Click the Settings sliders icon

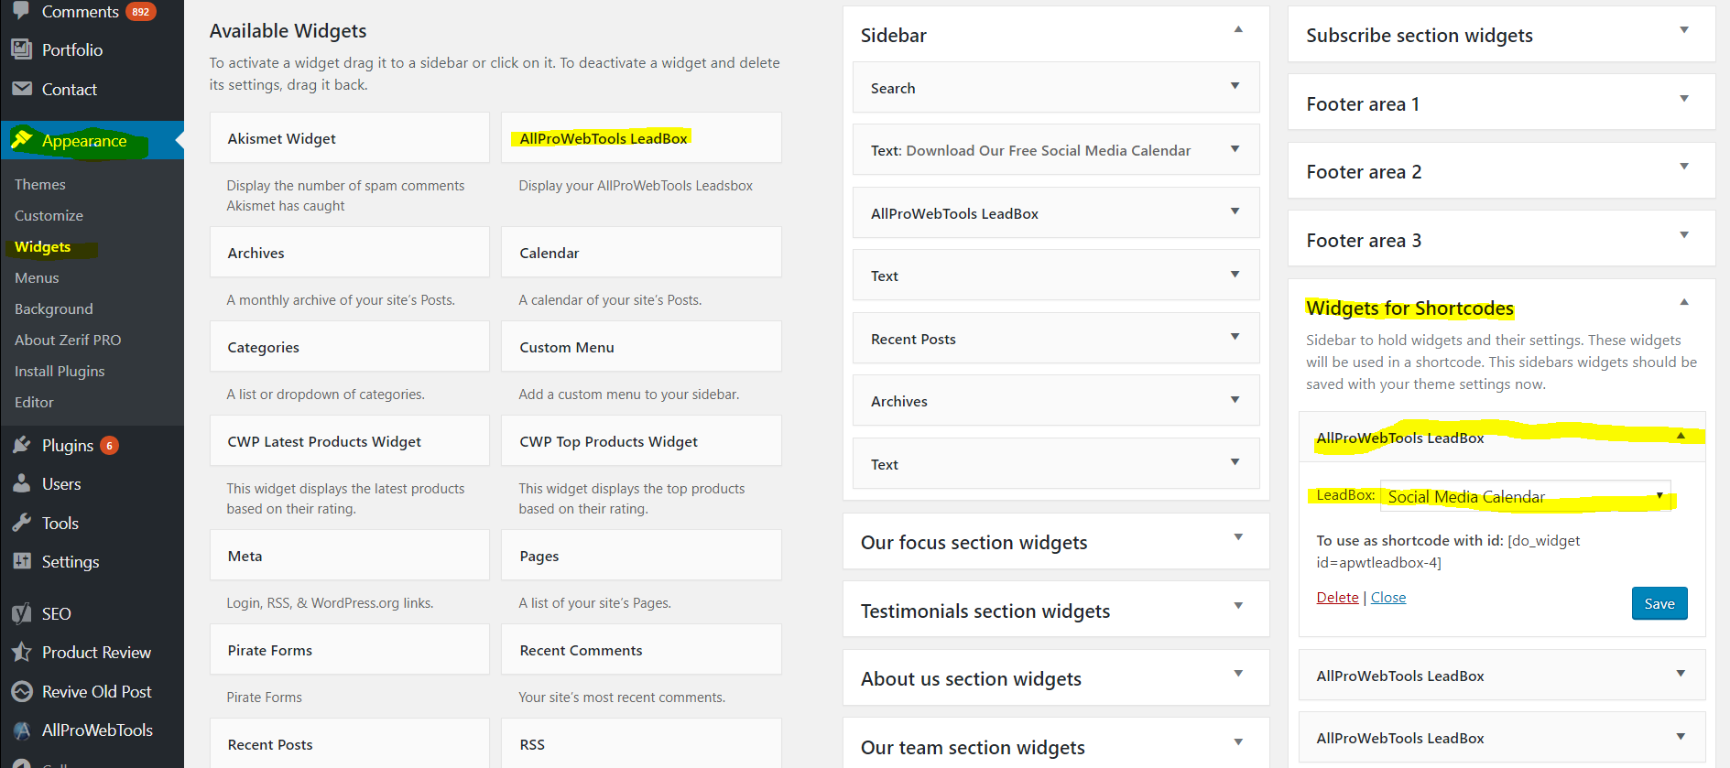click(x=22, y=561)
